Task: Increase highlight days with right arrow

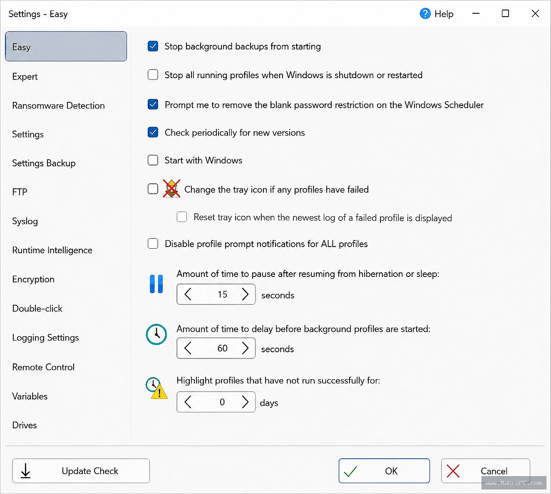Action: (245, 402)
